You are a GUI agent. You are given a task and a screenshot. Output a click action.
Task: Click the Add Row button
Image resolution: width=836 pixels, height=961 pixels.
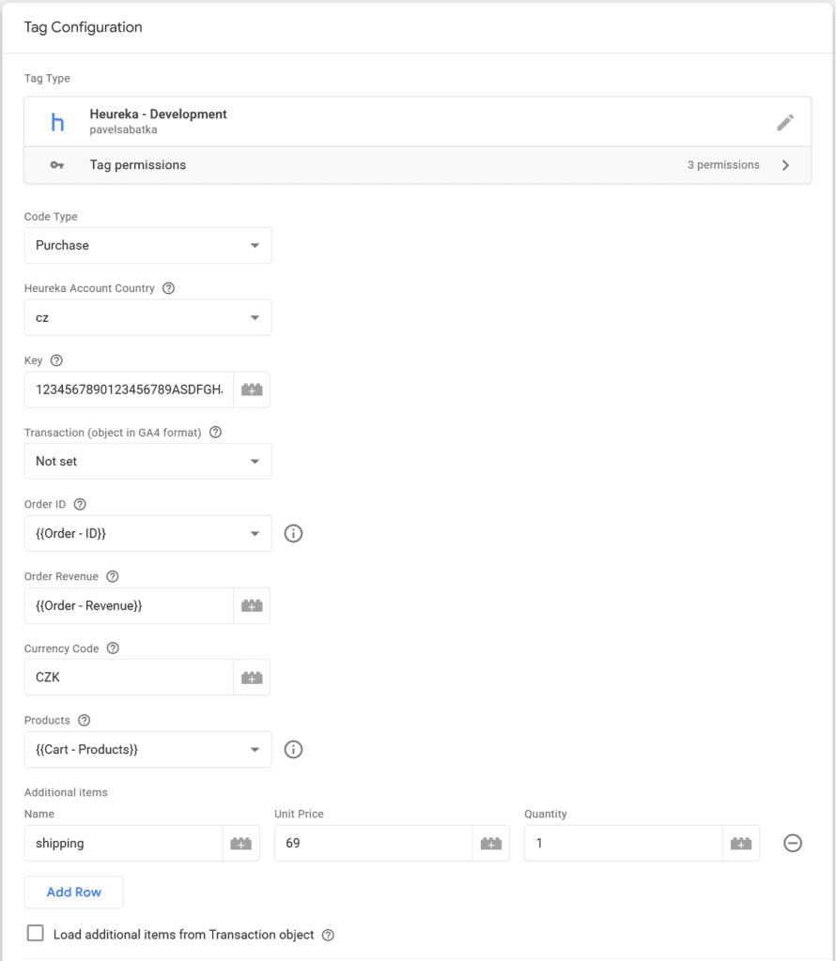(x=74, y=892)
